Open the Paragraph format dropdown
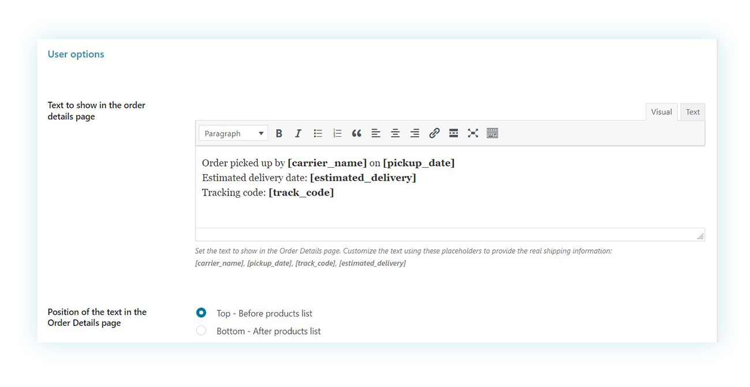 233,133
